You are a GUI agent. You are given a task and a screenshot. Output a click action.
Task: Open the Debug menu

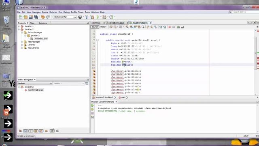tap(66, 12)
